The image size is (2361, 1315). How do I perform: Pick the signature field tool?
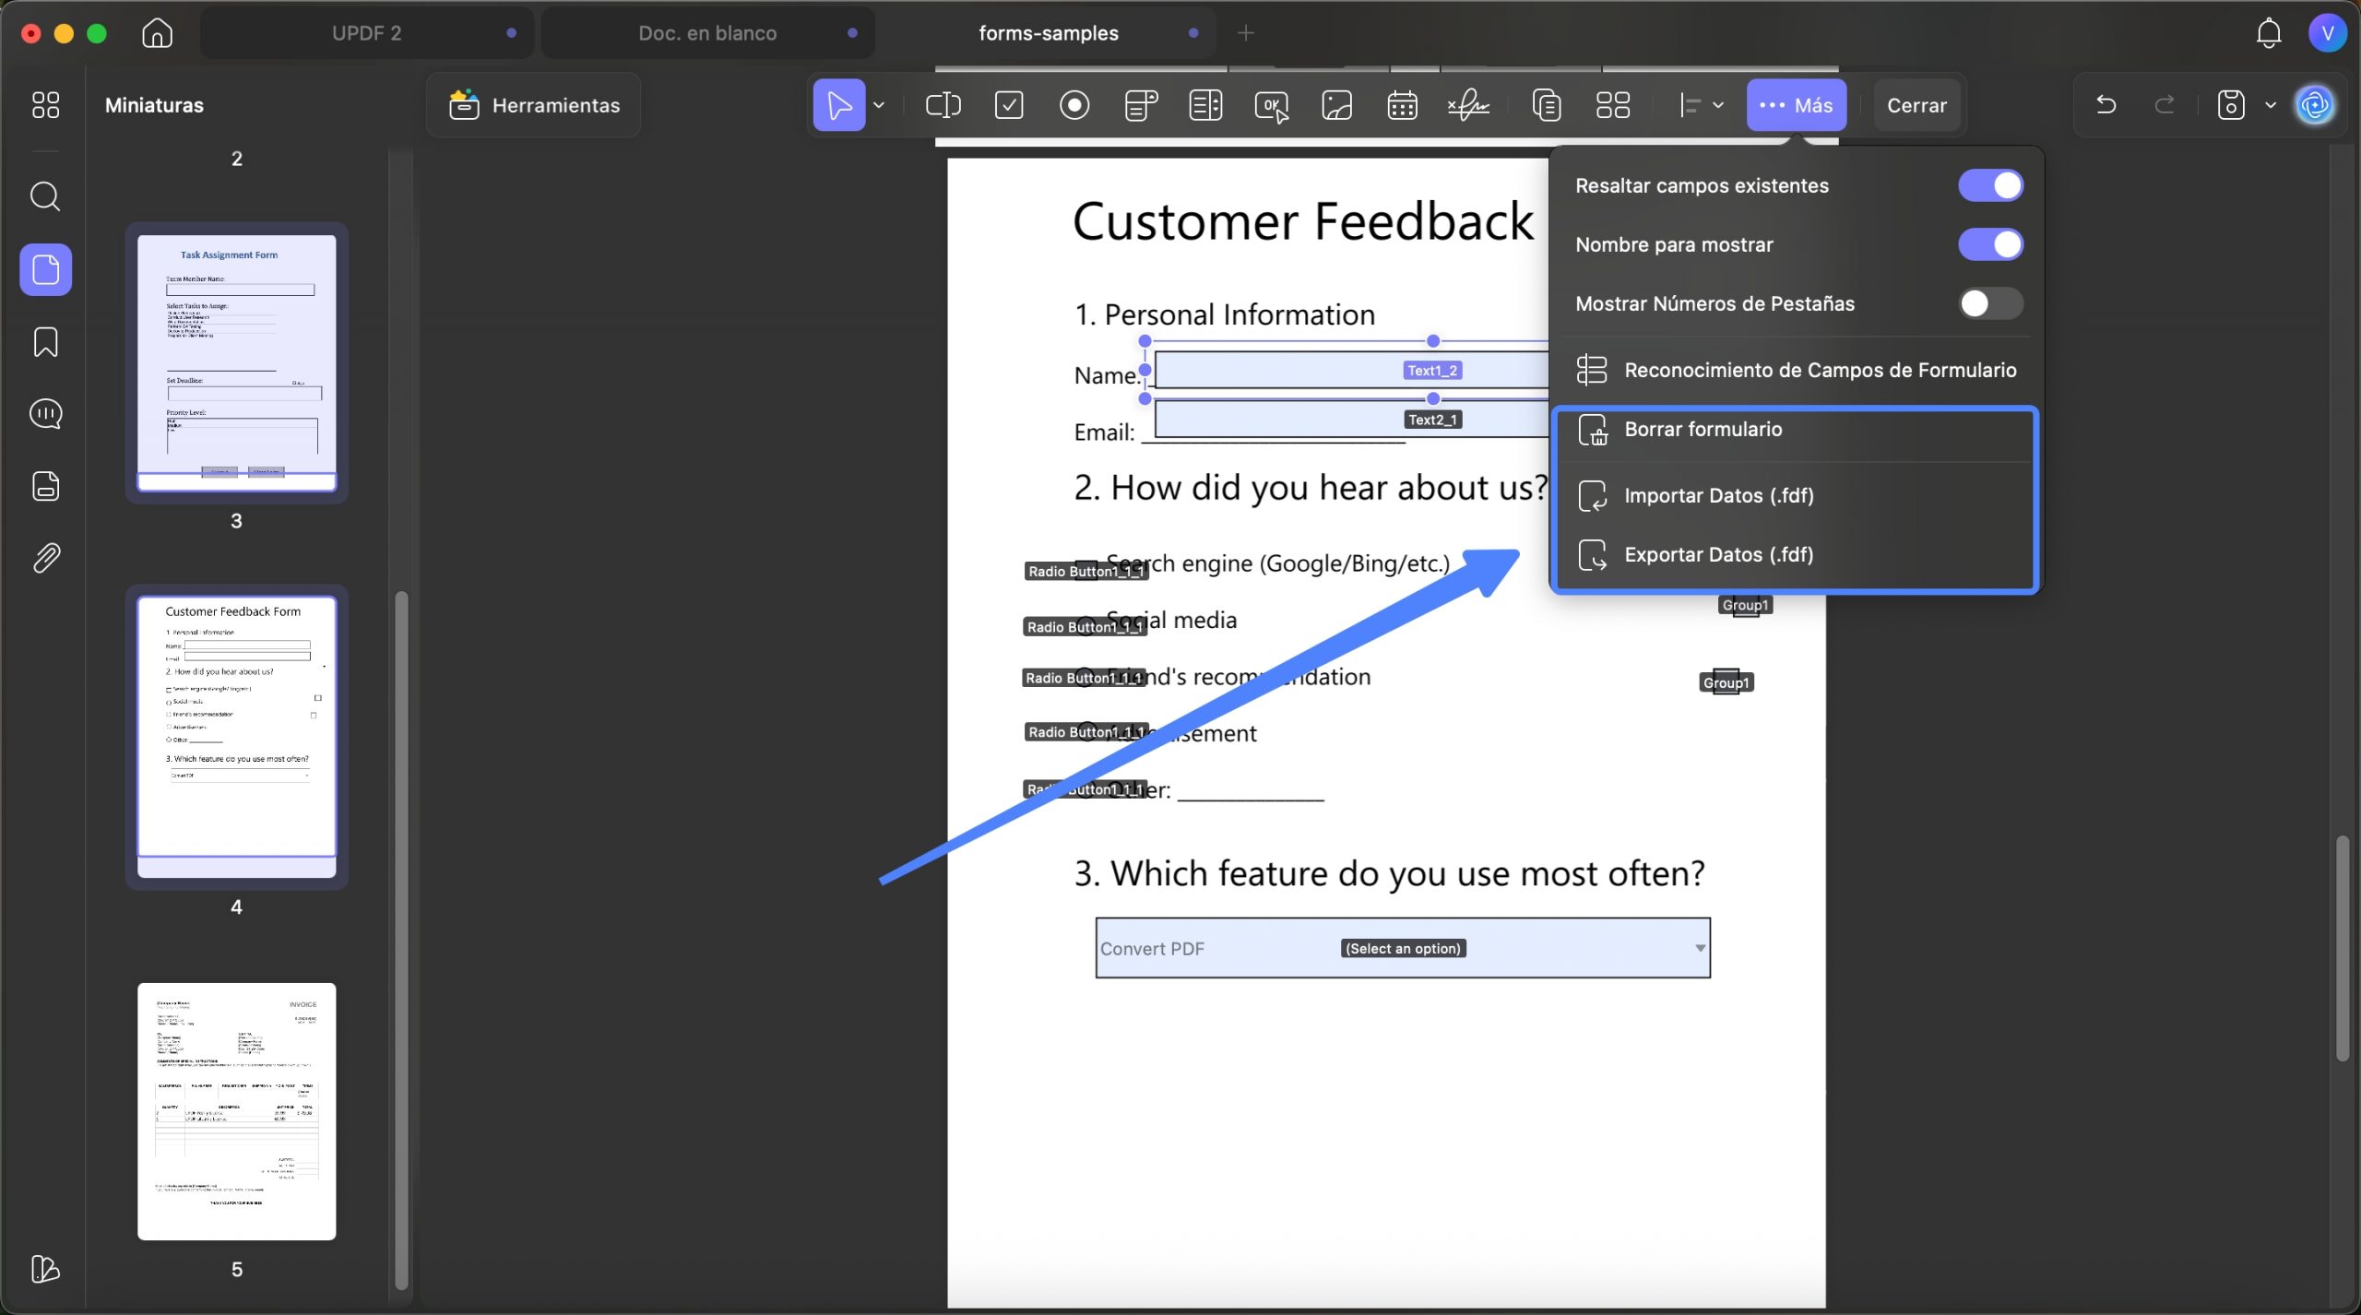click(x=1468, y=105)
